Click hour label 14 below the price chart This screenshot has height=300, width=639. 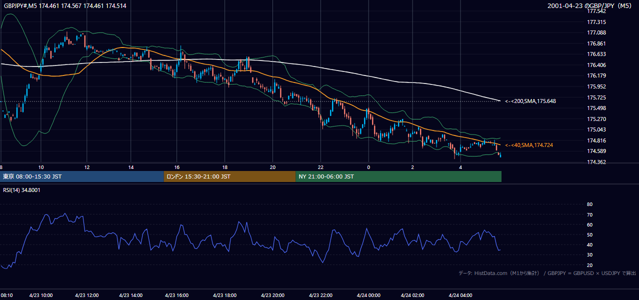pyautogui.click(x=131, y=167)
